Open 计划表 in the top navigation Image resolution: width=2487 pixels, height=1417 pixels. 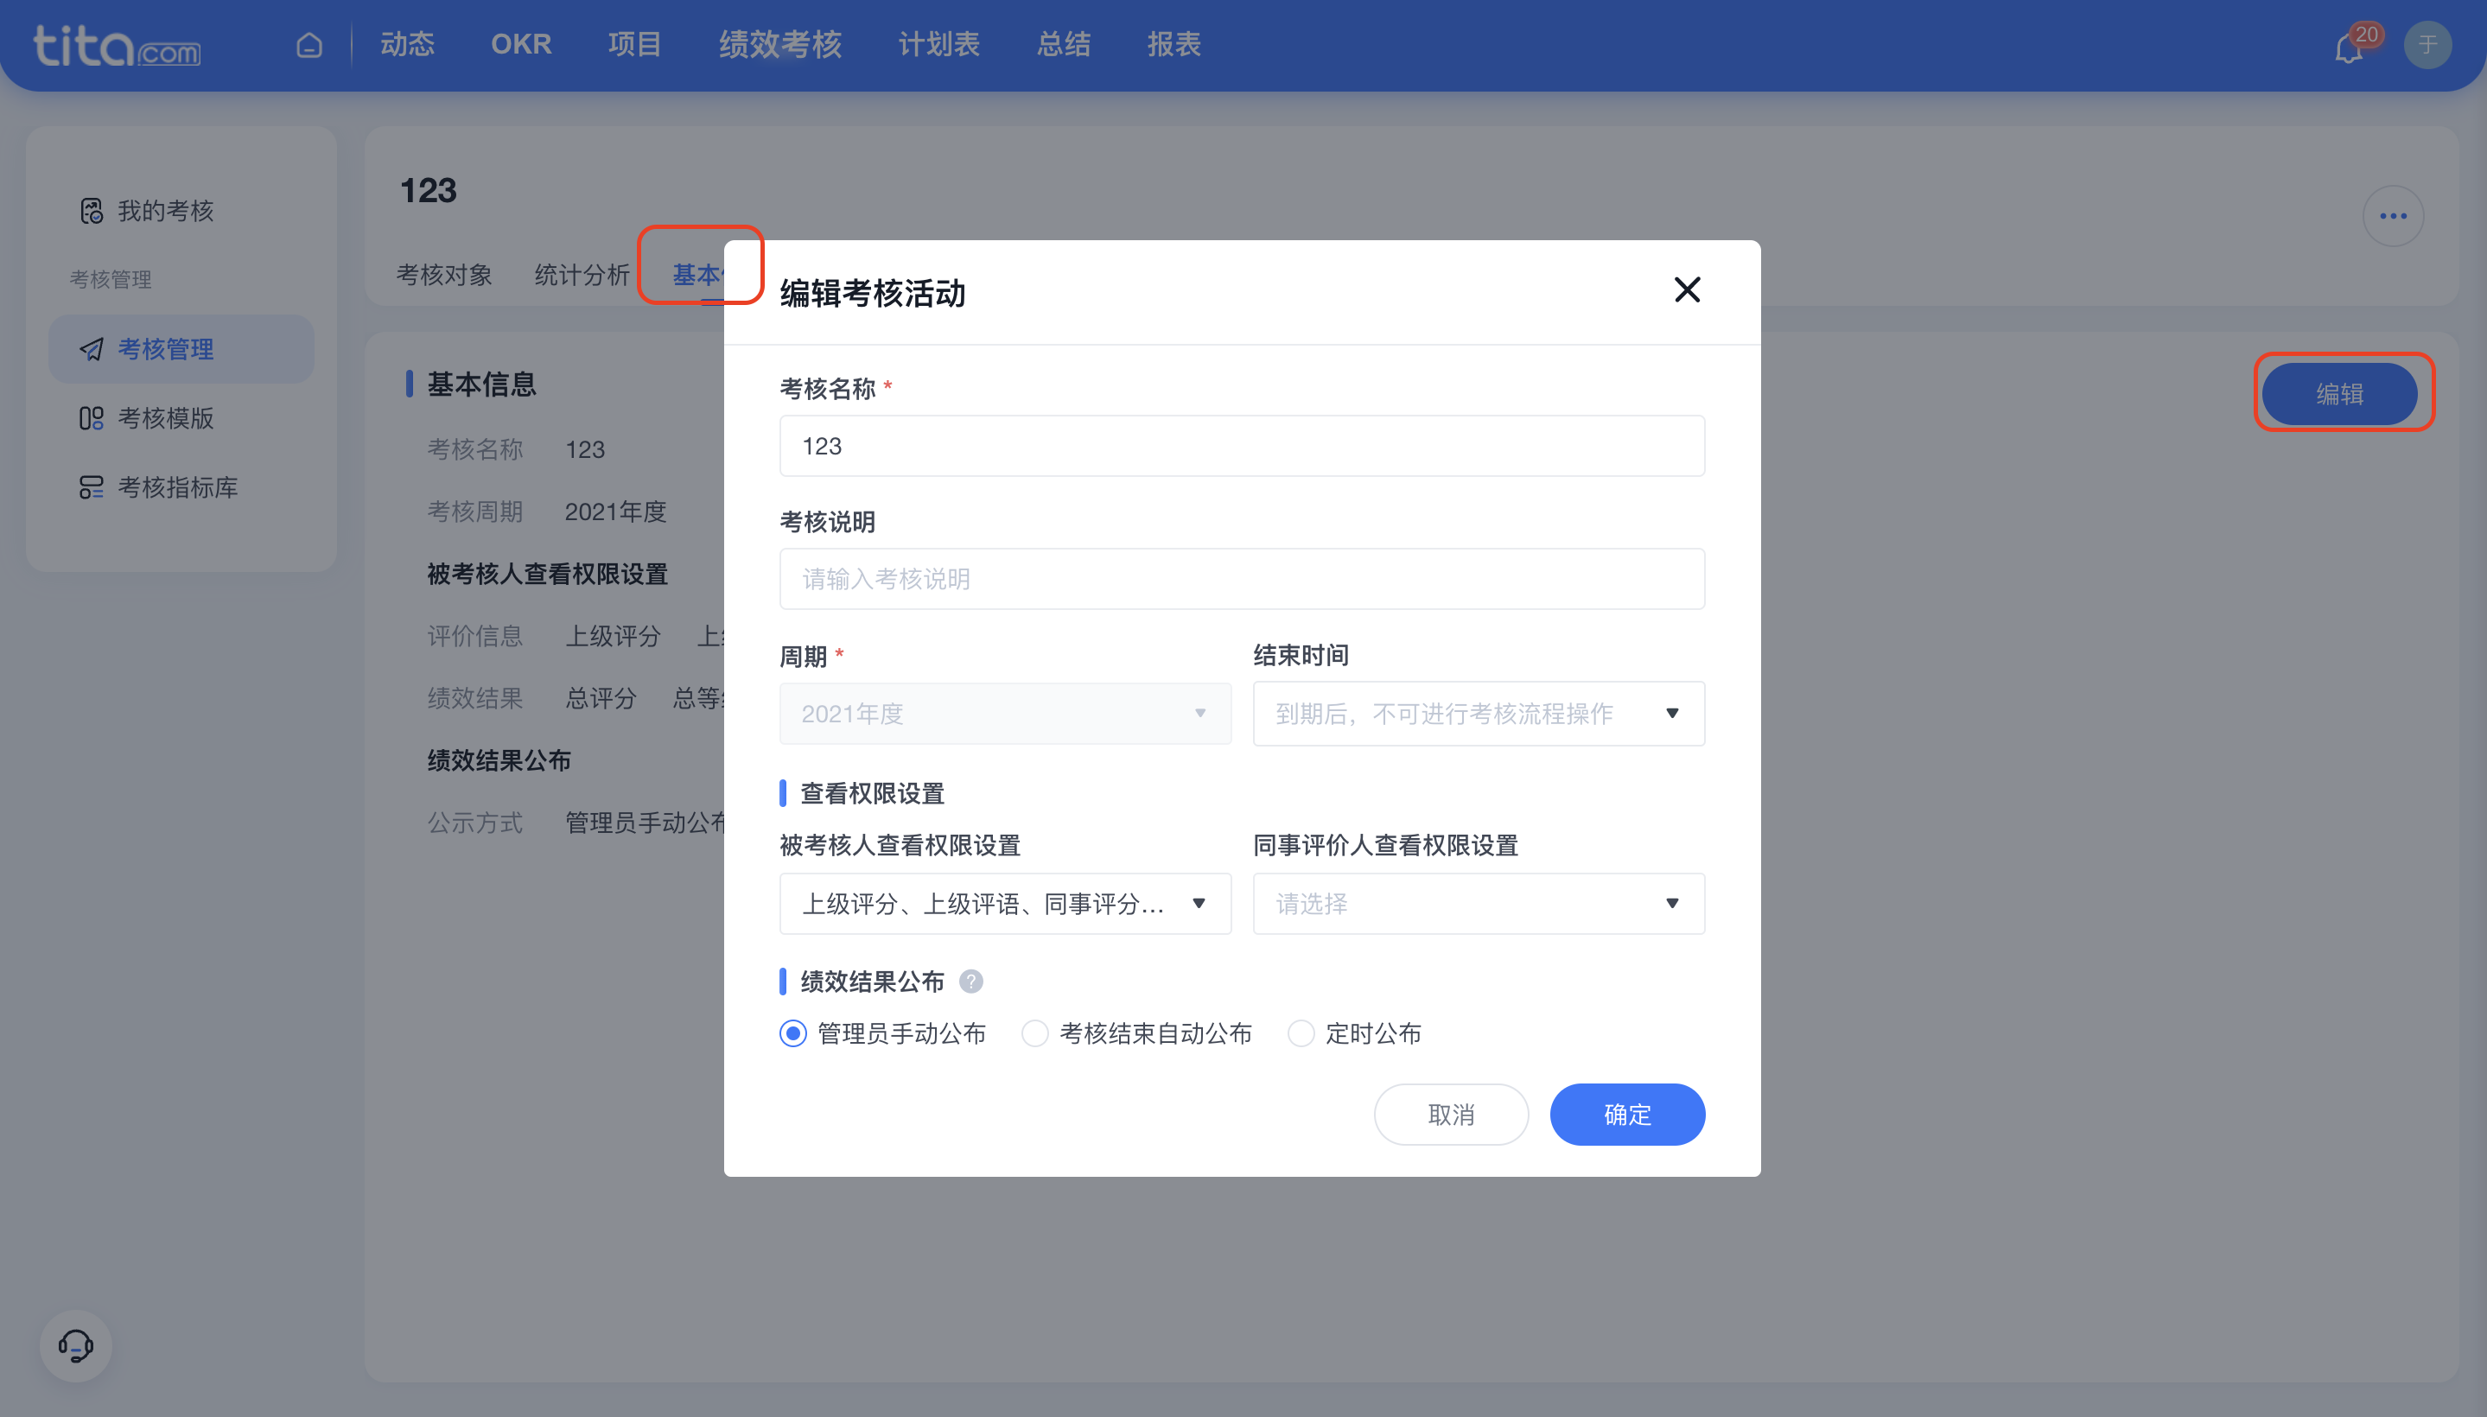938,45
